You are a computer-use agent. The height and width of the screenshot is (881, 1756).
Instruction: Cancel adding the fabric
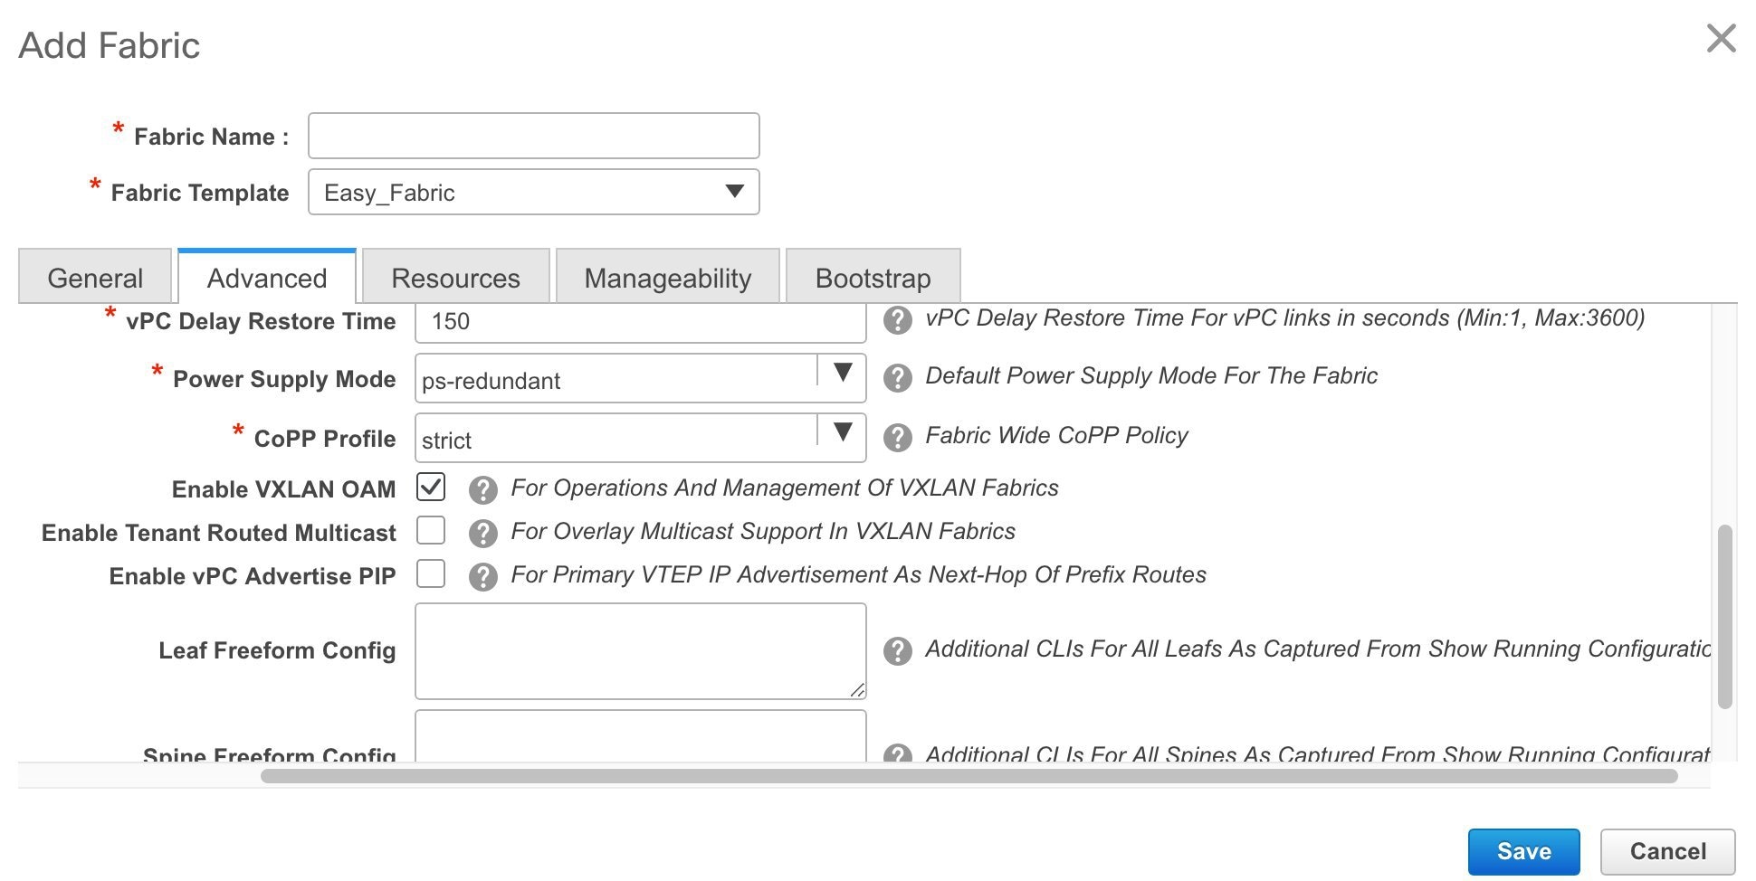click(1667, 851)
